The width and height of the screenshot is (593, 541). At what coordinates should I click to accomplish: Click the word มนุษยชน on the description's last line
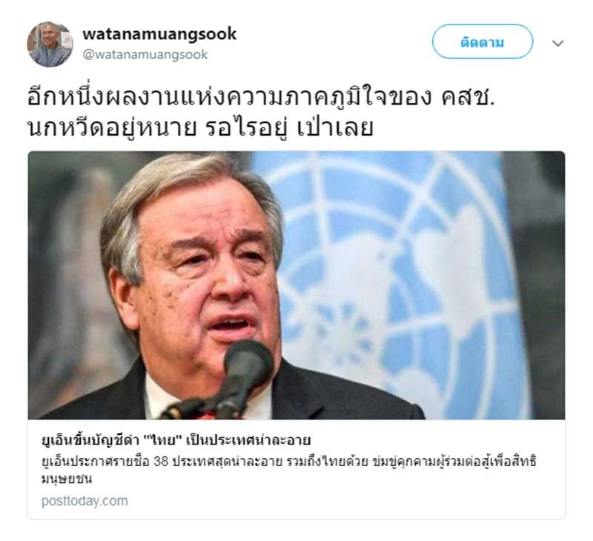tap(67, 479)
